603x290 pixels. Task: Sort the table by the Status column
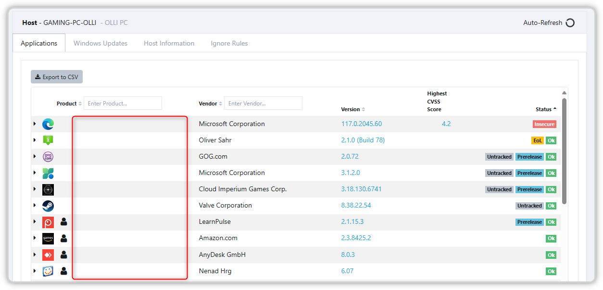pos(546,109)
